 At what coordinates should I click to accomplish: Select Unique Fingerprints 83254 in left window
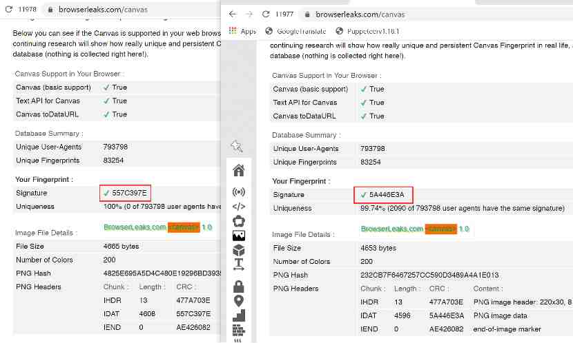click(113, 160)
